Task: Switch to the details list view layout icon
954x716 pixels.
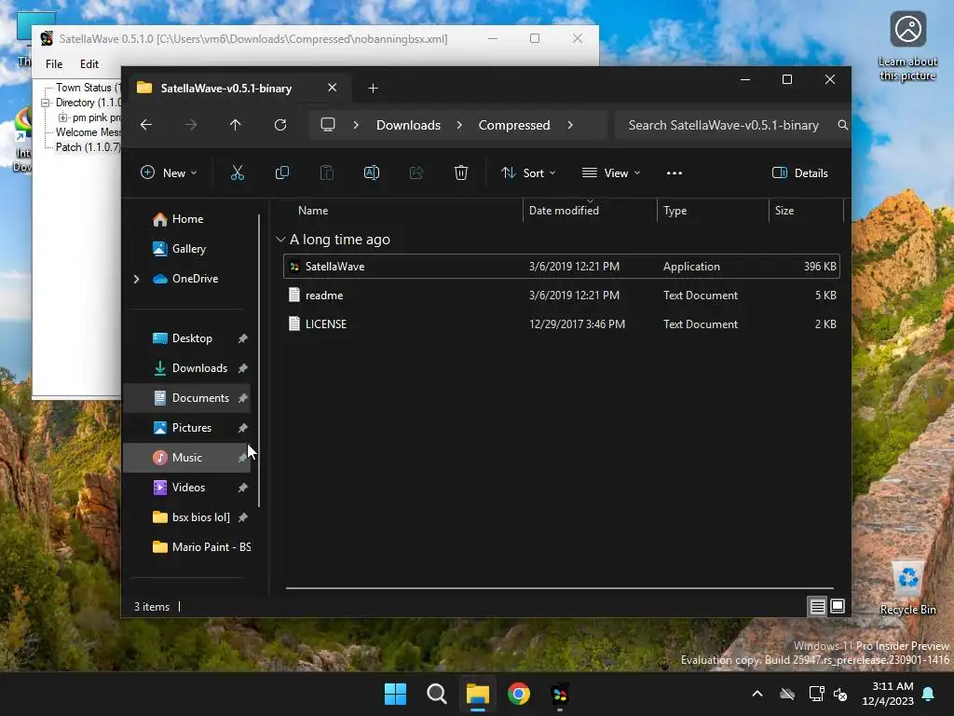Action: 818,606
